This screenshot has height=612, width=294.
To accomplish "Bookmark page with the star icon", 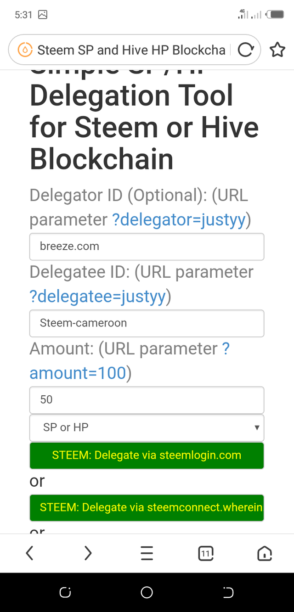I will (277, 50).
